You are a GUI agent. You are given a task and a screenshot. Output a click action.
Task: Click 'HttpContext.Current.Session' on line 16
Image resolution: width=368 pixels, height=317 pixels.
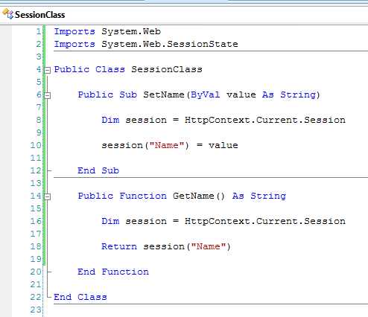click(x=265, y=221)
